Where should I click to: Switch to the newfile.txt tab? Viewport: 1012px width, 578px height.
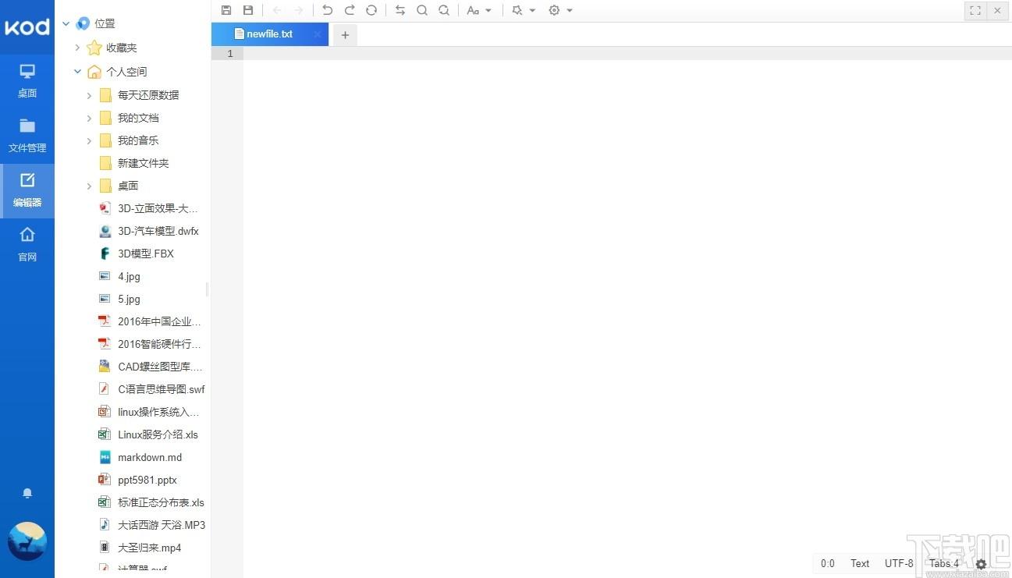(x=270, y=34)
